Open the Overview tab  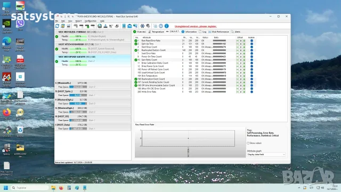pyautogui.click(x=140, y=32)
